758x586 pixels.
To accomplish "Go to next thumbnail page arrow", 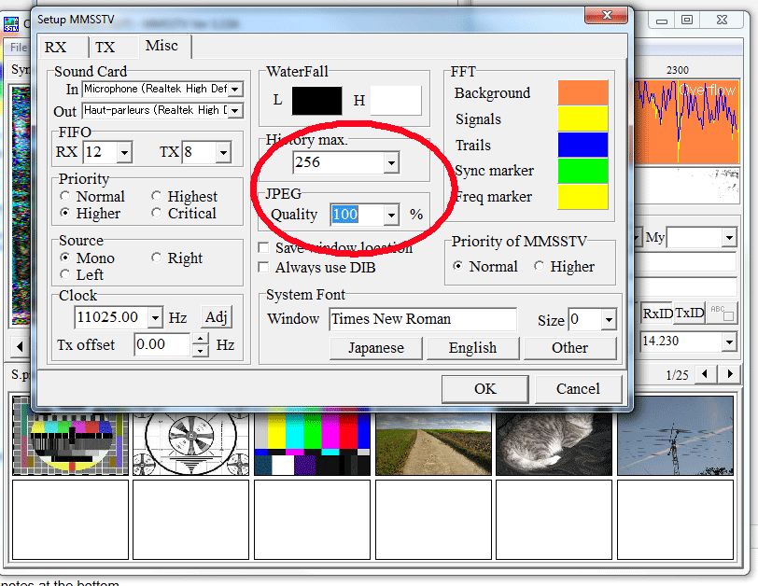I will [730, 374].
